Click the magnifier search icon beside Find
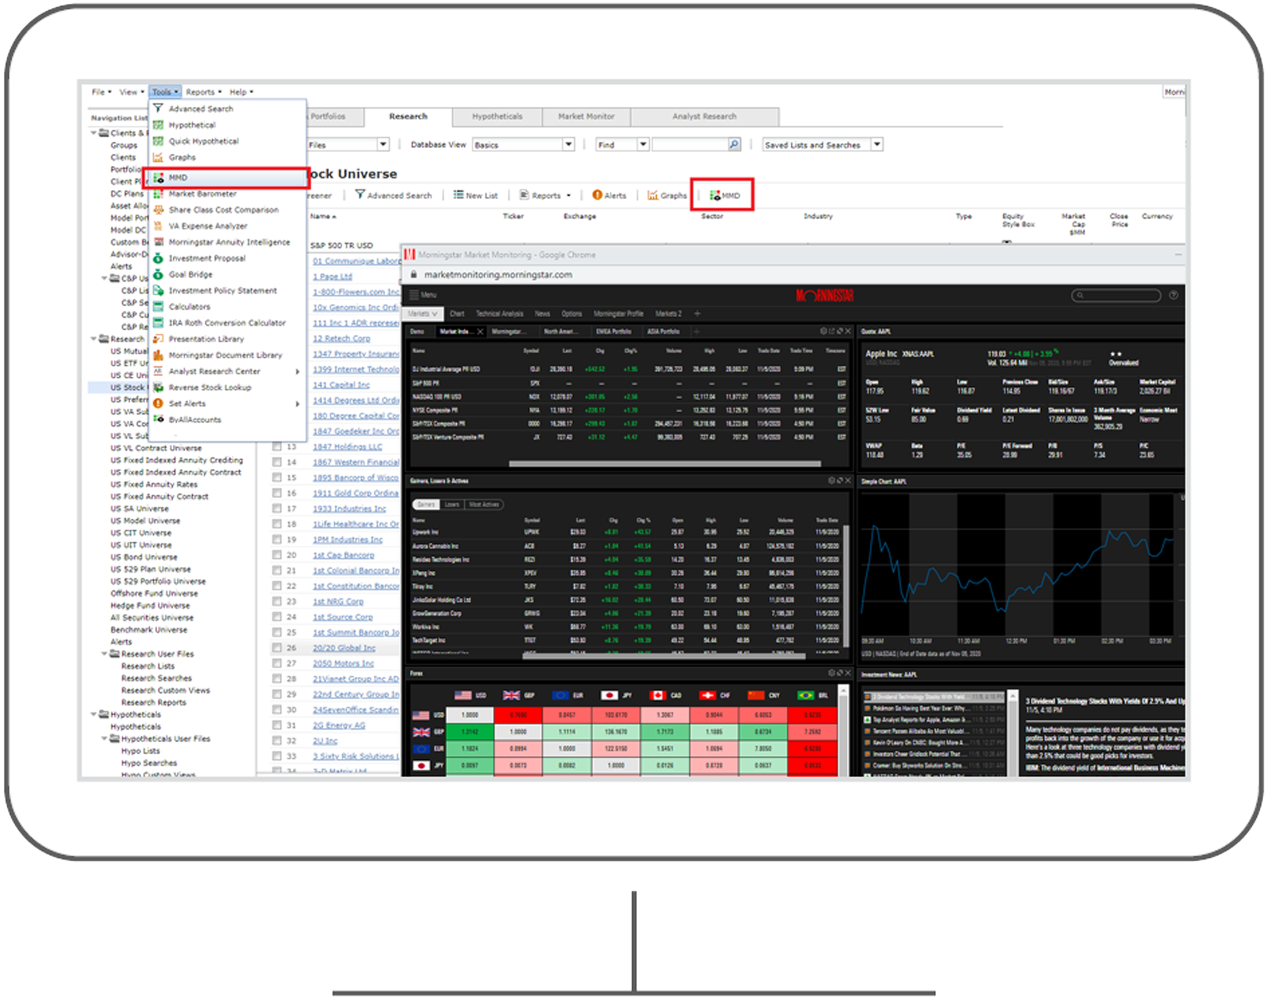Viewport: 1267px width, 1002px height. coord(734,144)
